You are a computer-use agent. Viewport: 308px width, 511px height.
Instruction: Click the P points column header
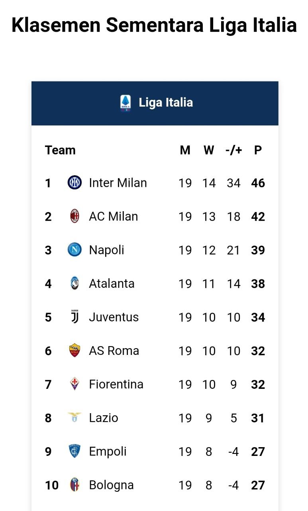point(258,150)
